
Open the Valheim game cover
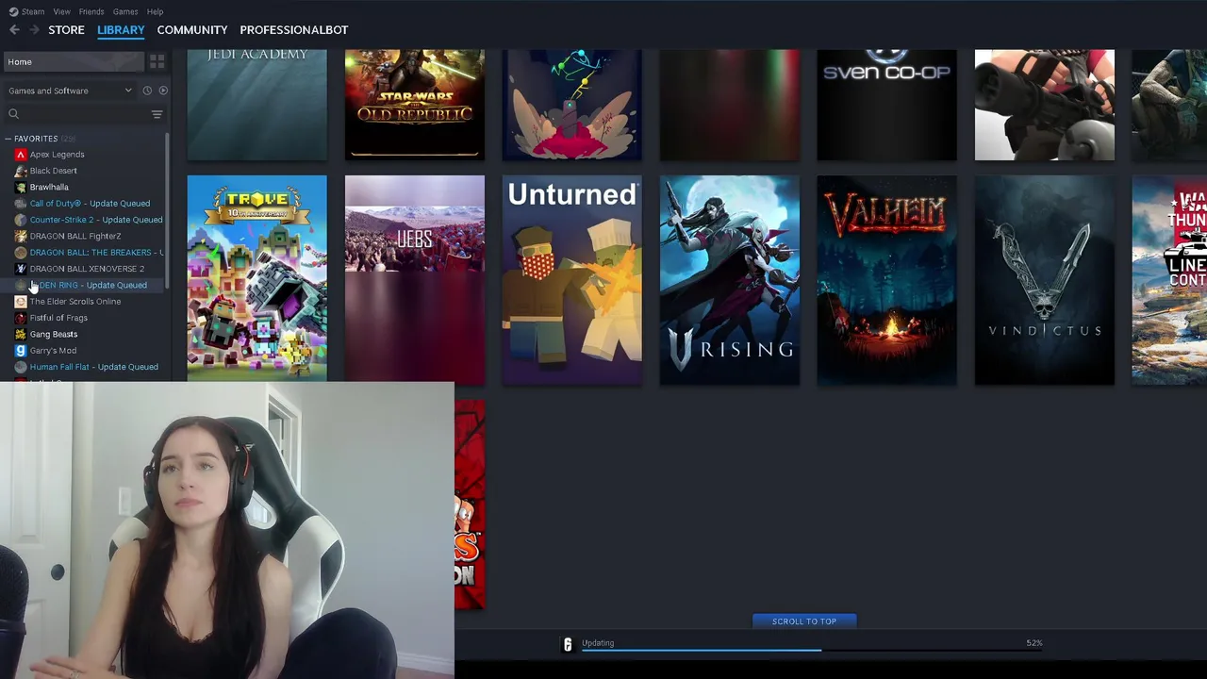[886, 280]
